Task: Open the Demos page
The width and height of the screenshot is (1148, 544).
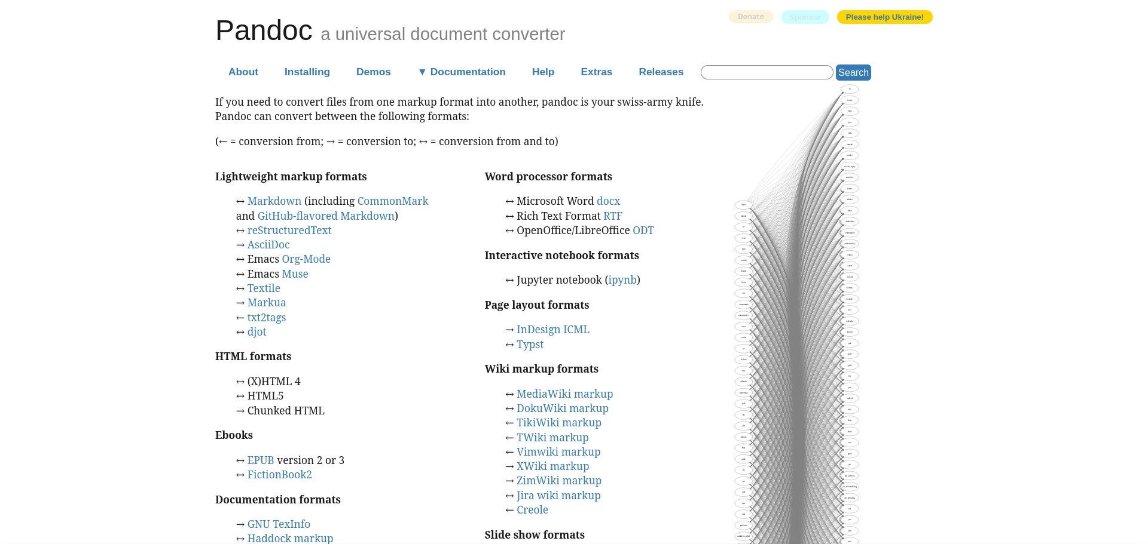Action: coord(373,72)
